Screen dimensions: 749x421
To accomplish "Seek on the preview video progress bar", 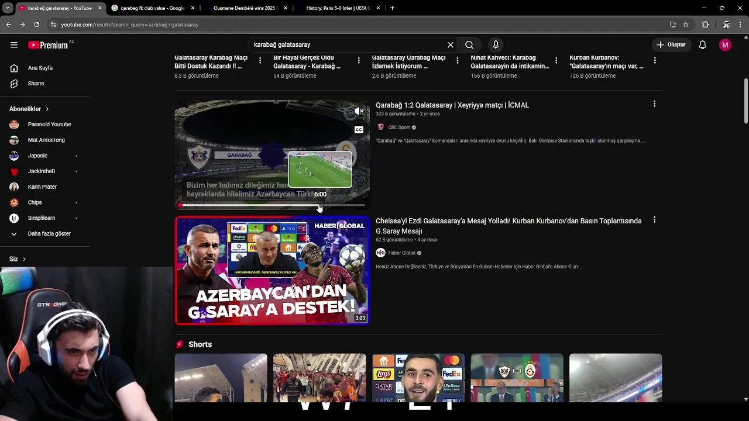I will 272,205.
